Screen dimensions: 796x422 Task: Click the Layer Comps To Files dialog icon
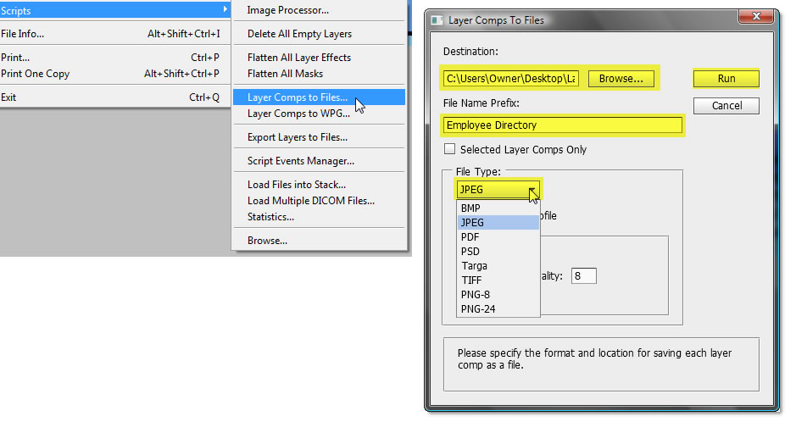[437, 19]
